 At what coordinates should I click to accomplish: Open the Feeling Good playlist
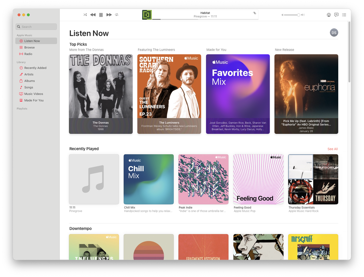pyautogui.click(x=258, y=179)
